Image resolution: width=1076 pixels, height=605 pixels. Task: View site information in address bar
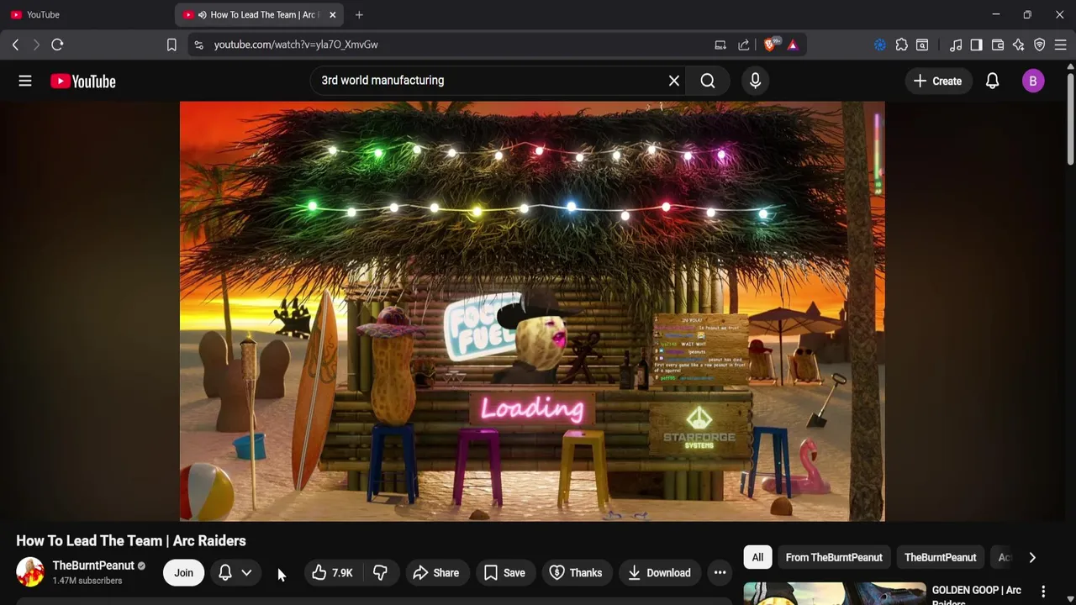coord(198,45)
